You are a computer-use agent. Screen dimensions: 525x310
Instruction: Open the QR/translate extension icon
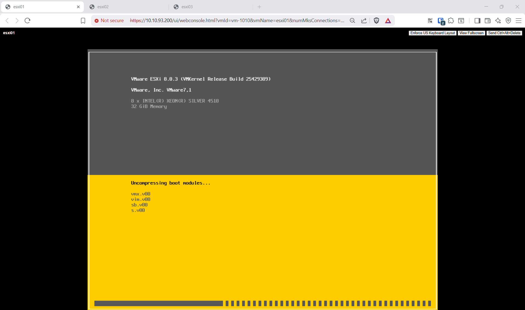tap(430, 21)
